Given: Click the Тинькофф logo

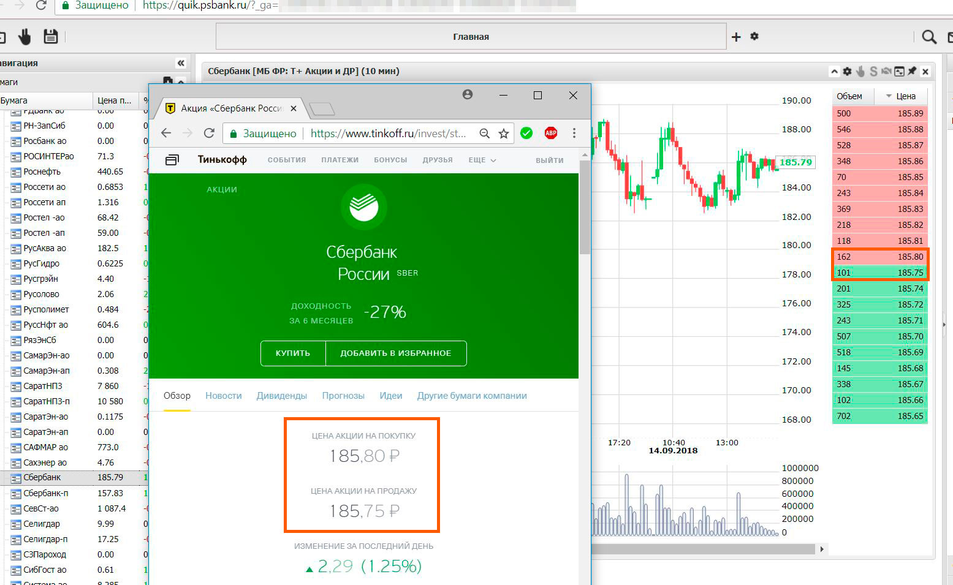Looking at the screenshot, I should pos(222,160).
